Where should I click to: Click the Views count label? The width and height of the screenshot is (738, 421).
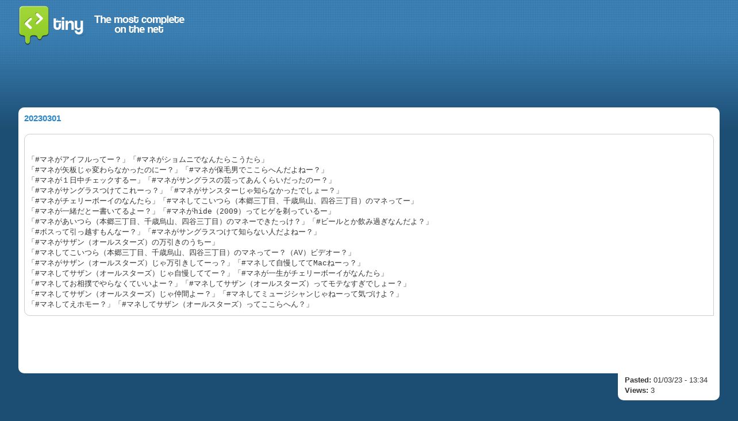(x=636, y=391)
